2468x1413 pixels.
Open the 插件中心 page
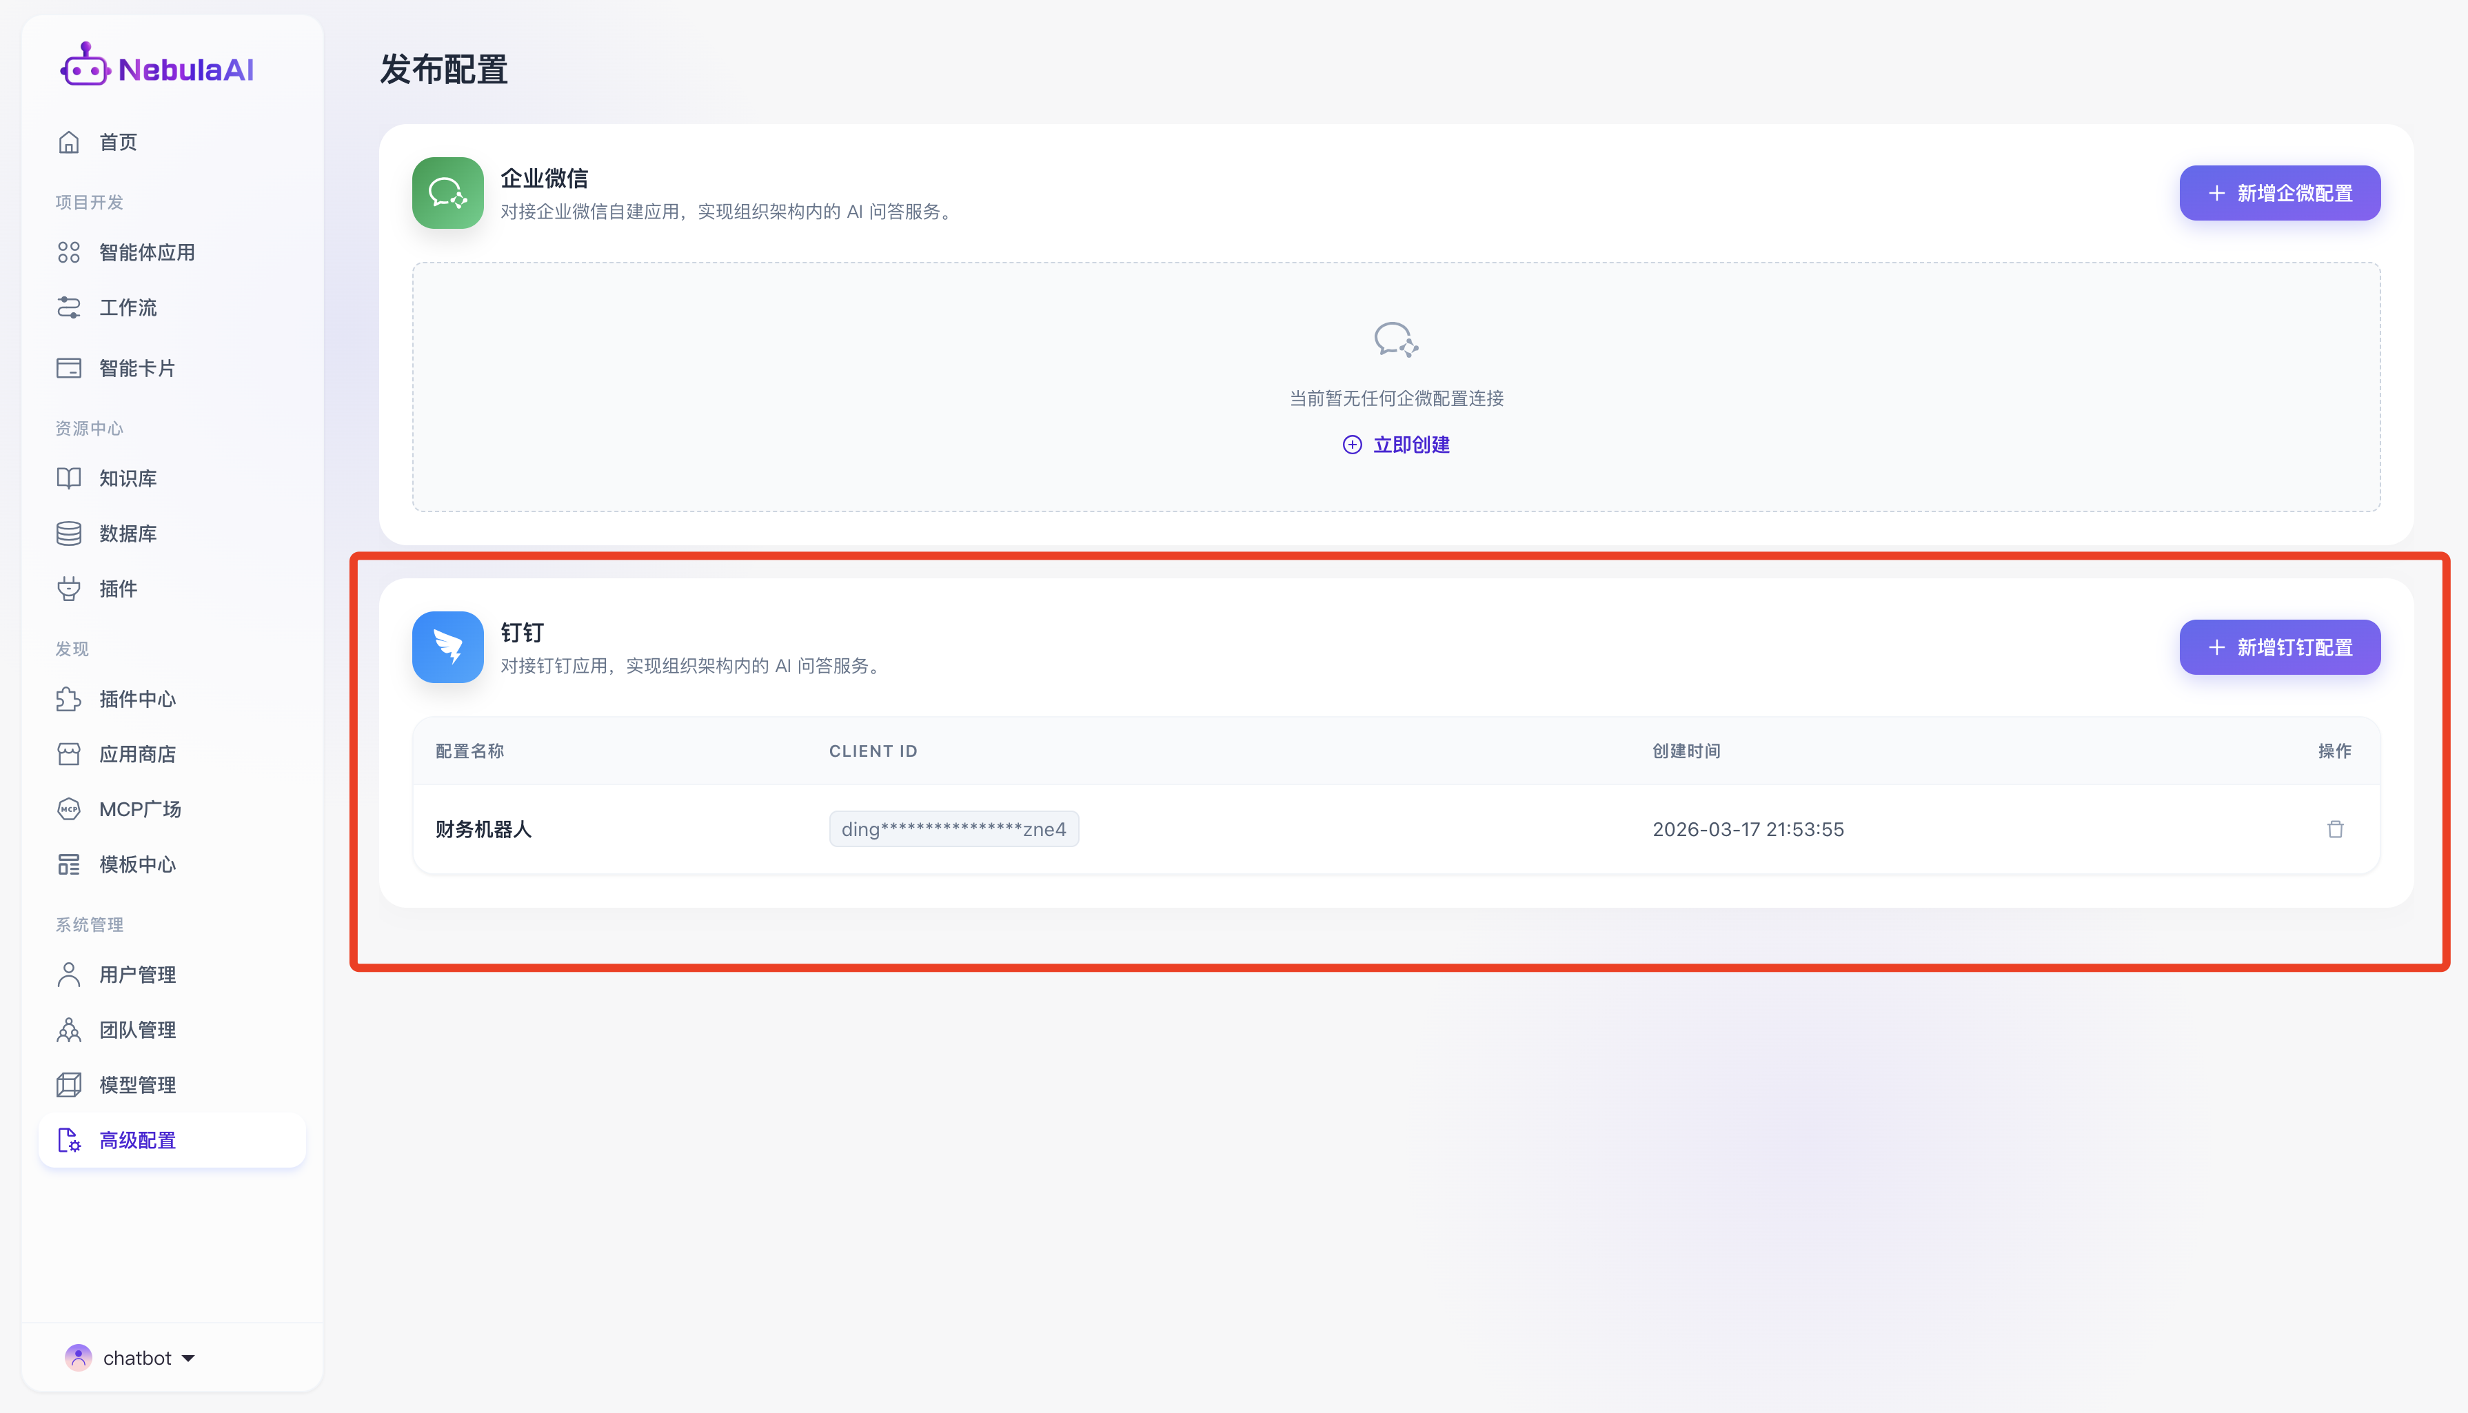tap(136, 699)
